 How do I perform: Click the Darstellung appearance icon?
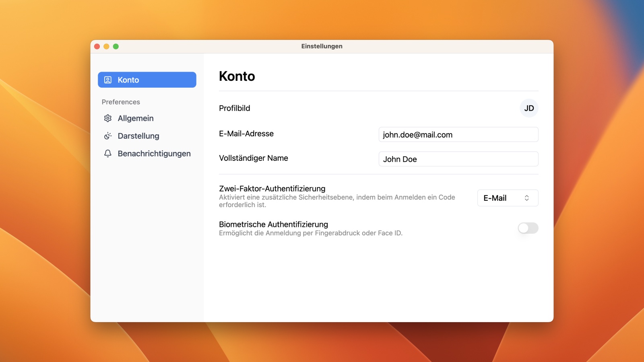point(108,136)
